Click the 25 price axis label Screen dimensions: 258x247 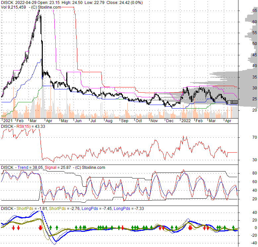[x=255, y=99]
